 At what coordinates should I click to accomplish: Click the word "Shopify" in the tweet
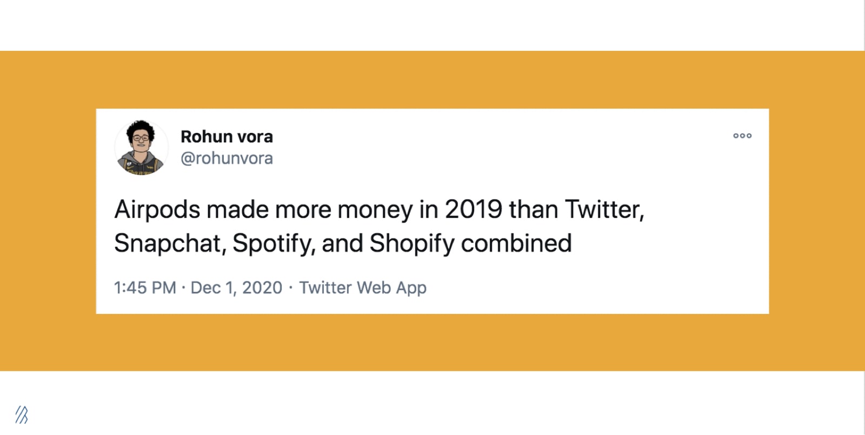[x=412, y=243]
